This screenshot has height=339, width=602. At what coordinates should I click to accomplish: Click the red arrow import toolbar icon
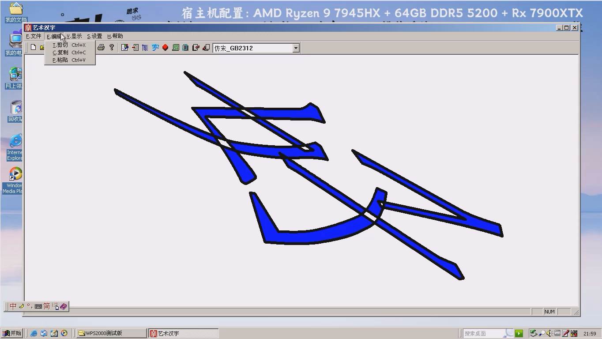[x=135, y=47]
